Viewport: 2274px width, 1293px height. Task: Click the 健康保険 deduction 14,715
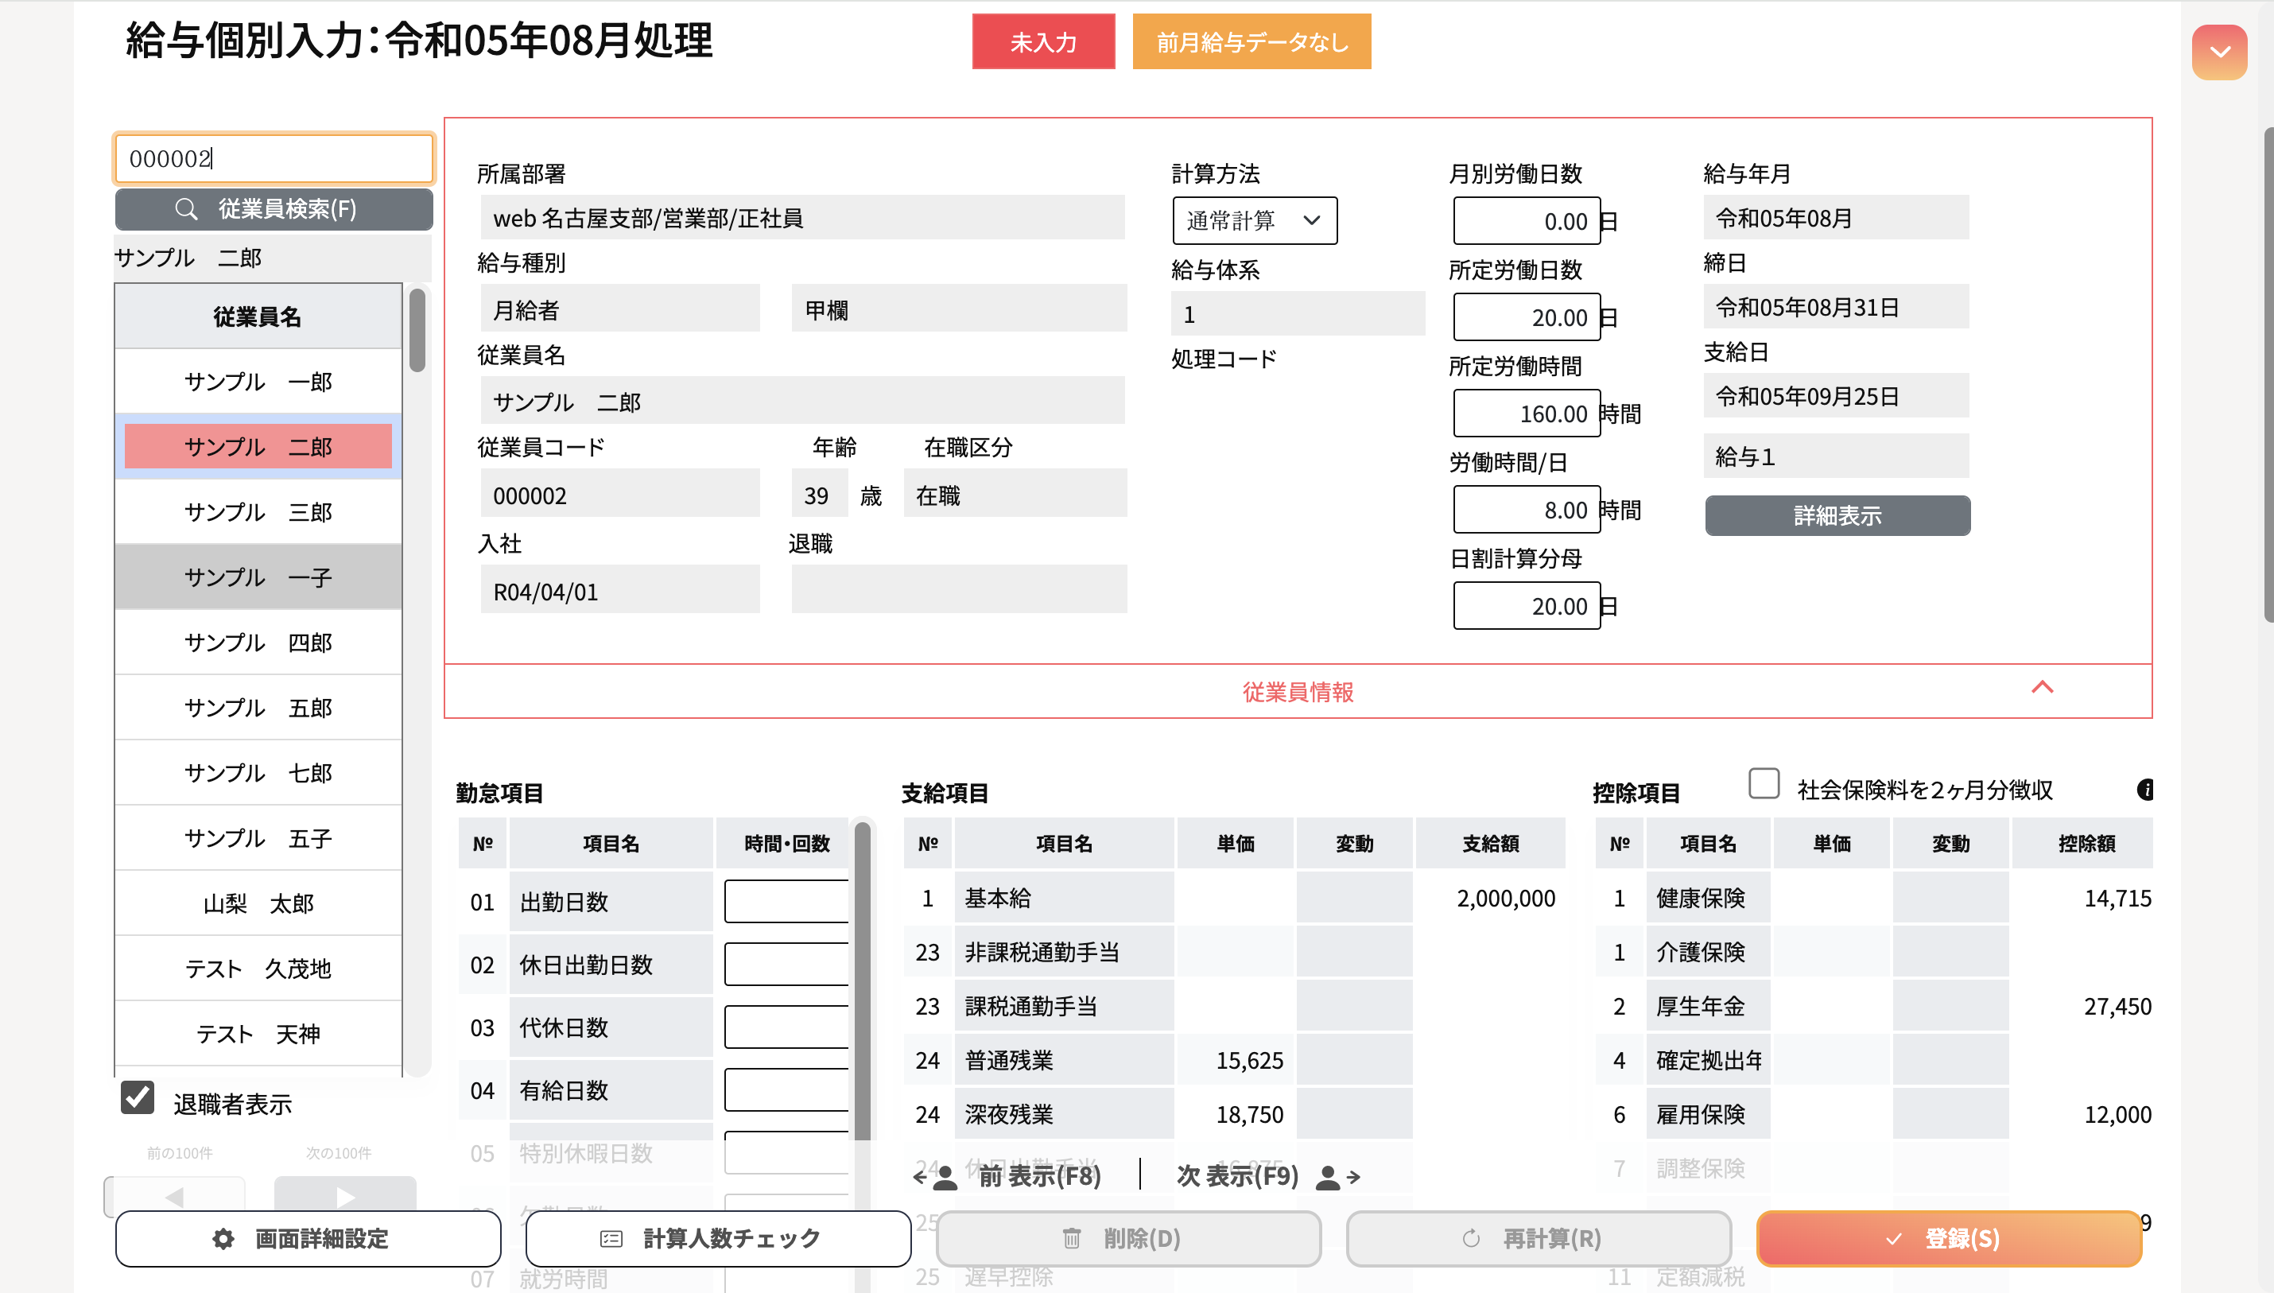click(2117, 898)
